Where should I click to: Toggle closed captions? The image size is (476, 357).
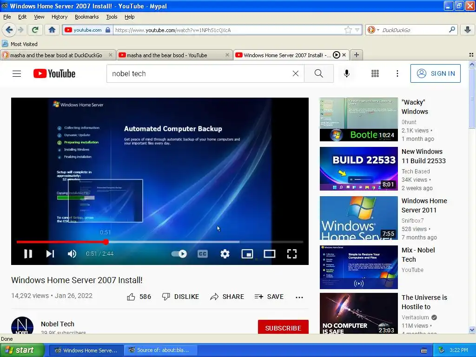click(x=203, y=254)
